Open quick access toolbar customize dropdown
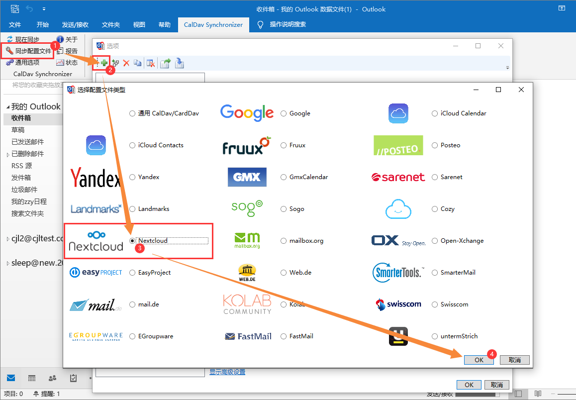This screenshot has width=576, height=400. tap(44, 9)
